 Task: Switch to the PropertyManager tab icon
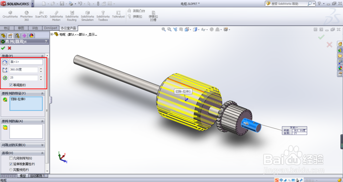pos(10,36)
